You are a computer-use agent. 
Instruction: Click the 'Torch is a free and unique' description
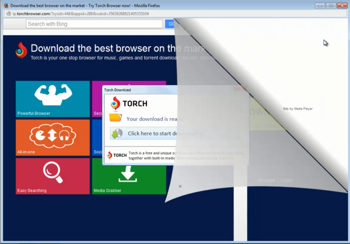(x=186, y=155)
